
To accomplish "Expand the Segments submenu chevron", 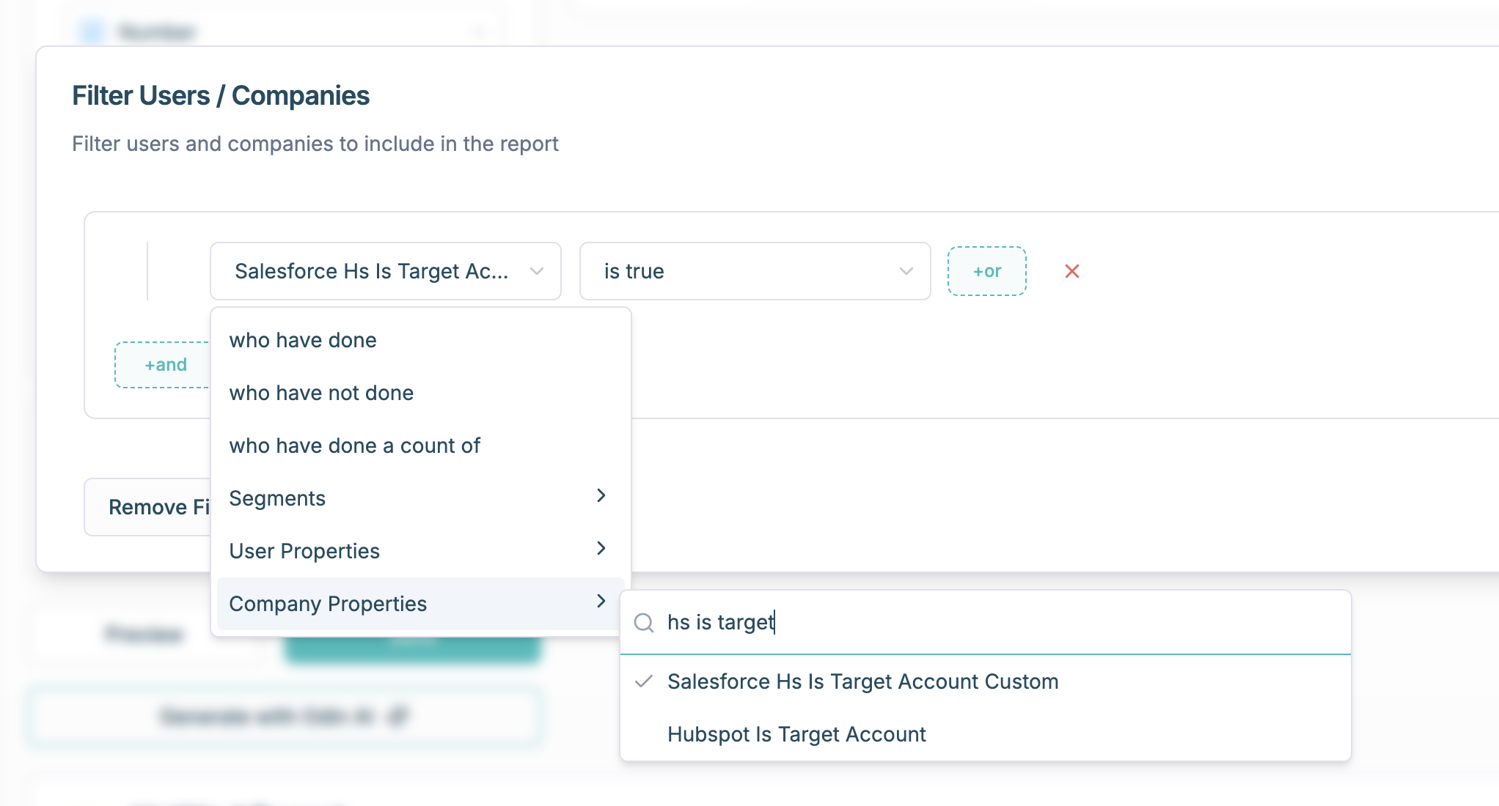I will pyautogui.click(x=601, y=496).
